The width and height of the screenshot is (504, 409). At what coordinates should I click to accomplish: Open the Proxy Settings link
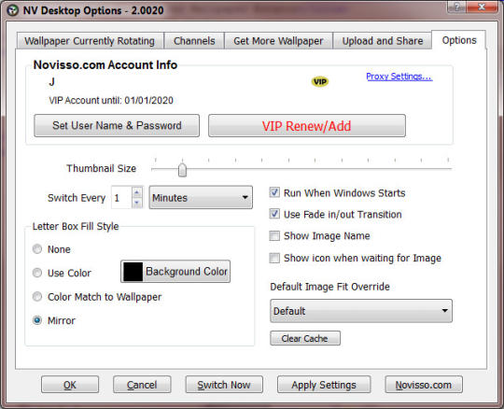point(399,77)
